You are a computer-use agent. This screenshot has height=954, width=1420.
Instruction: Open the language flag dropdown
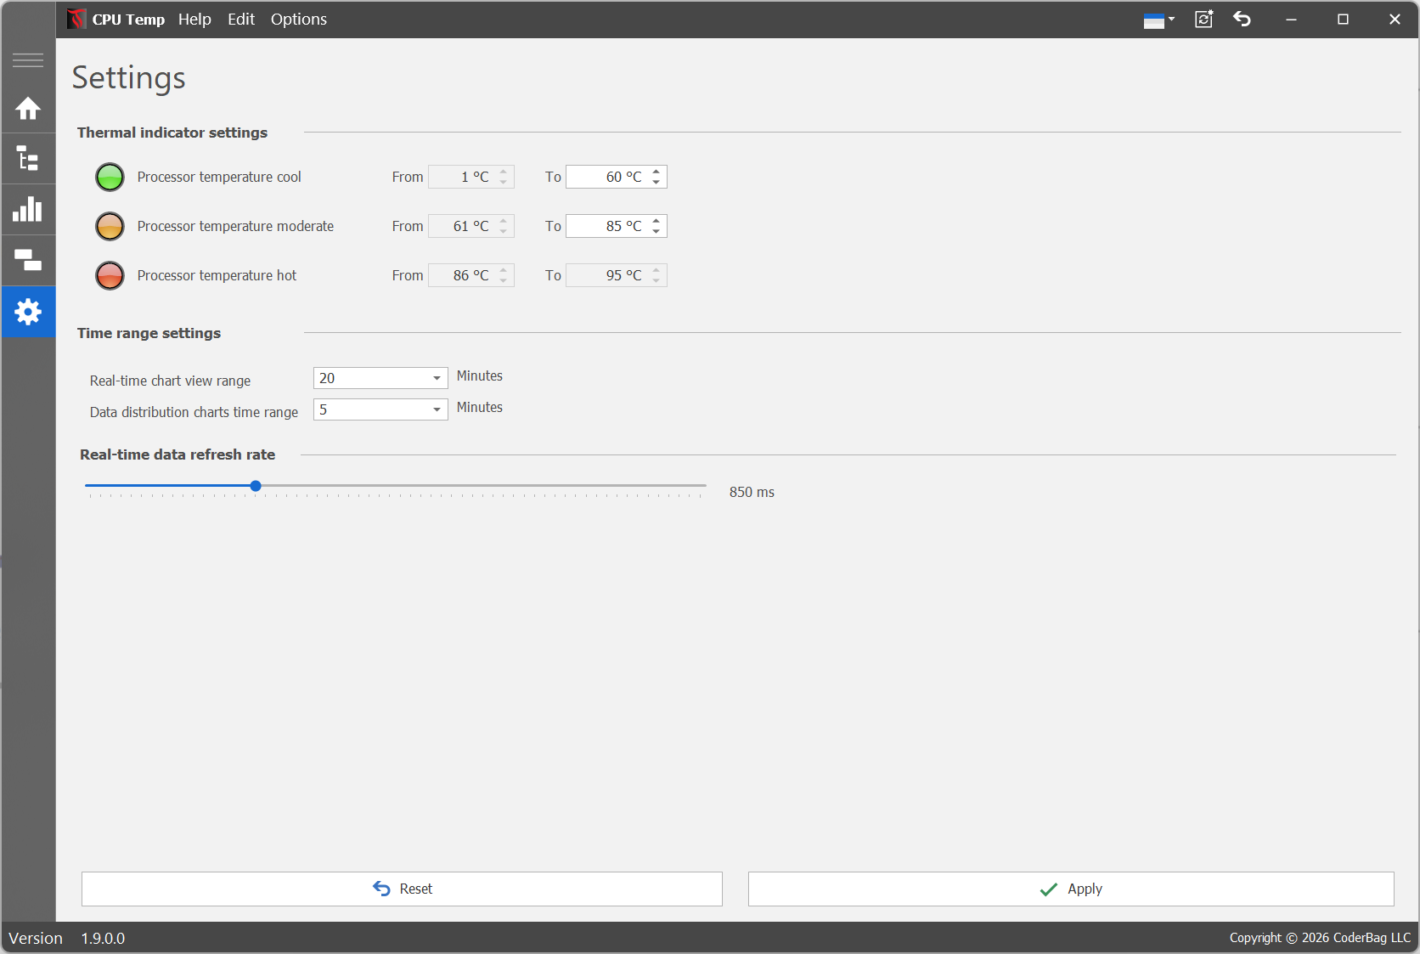pyautogui.click(x=1158, y=20)
